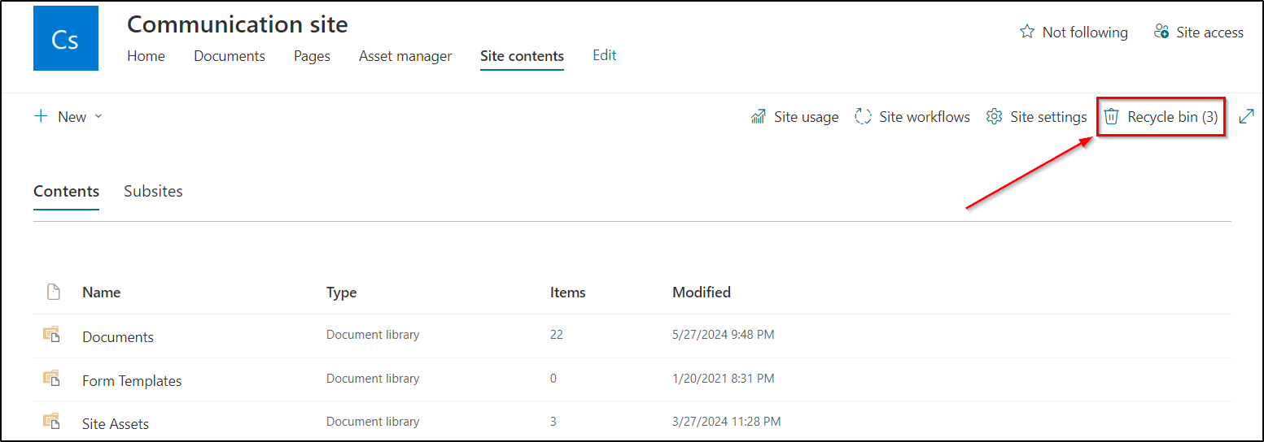Screen dimensions: 1264x442
Task: Open Asset manager in site navigation
Action: tap(405, 56)
